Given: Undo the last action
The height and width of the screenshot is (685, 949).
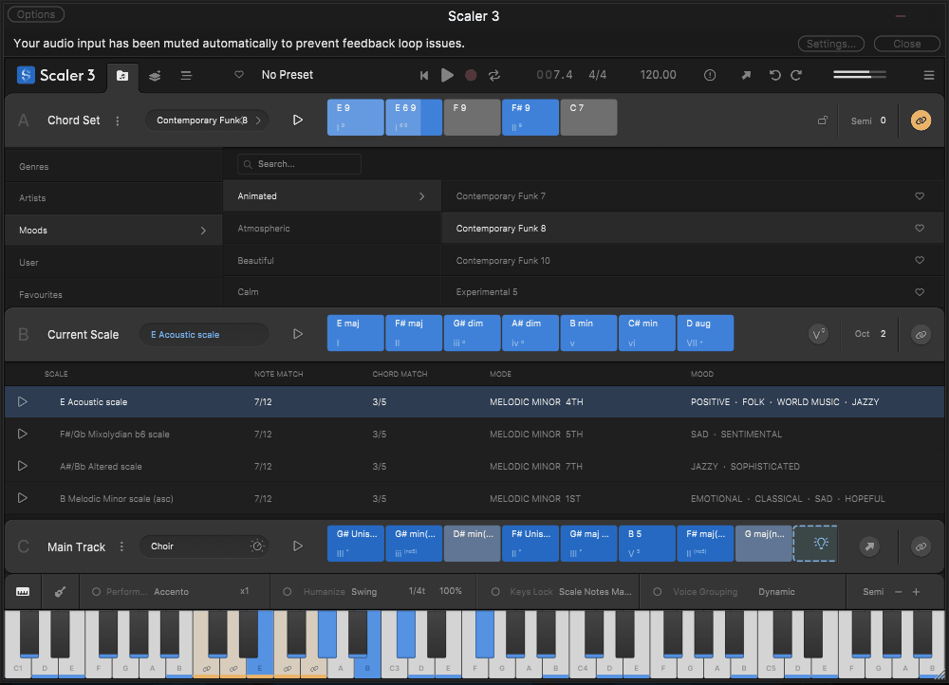Looking at the screenshot, I should (774, 75).
